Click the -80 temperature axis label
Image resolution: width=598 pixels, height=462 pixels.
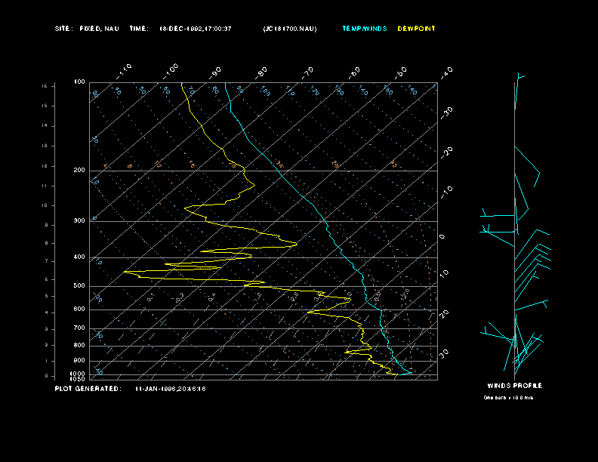click(261, 72)
